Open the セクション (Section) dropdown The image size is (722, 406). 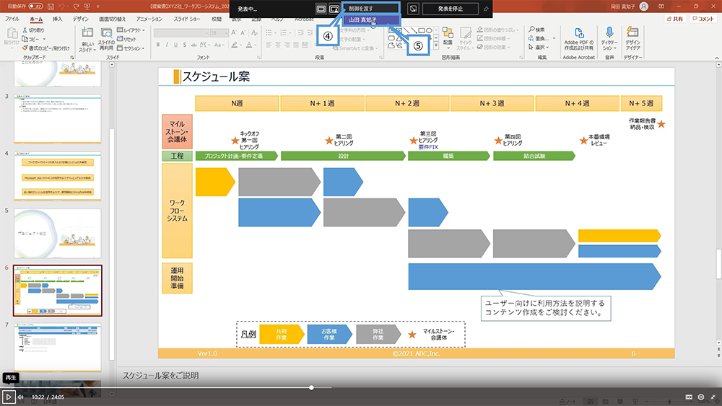[x=131, y=48]
